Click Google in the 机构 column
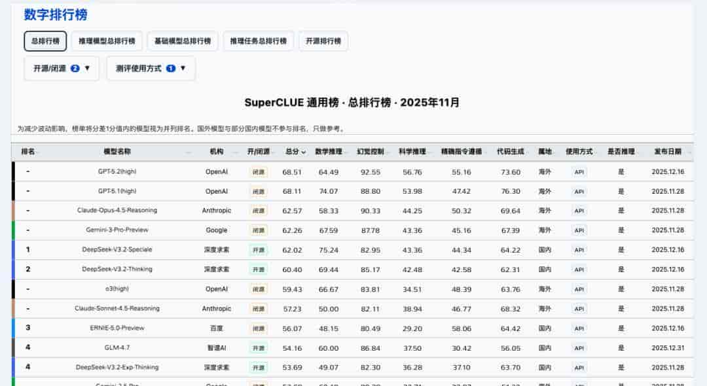This screenshot has width=707, height=386. tap(217, 230)
